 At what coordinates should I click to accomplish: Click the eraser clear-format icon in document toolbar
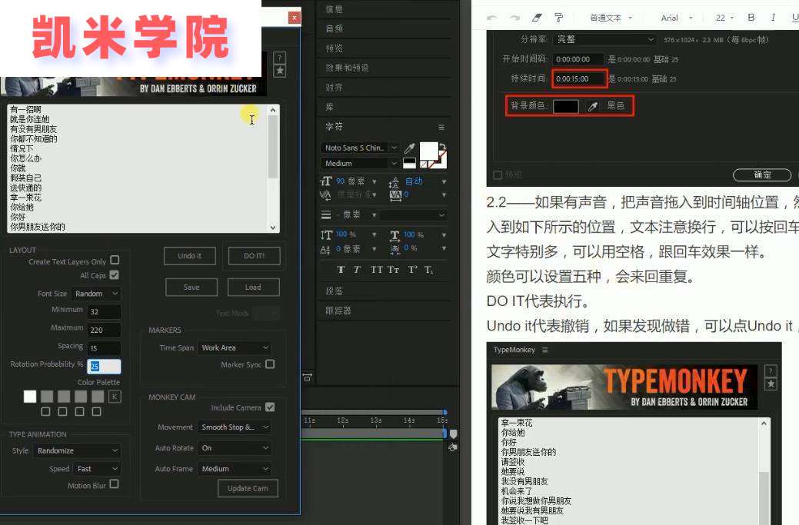click(x=537, y=18)
